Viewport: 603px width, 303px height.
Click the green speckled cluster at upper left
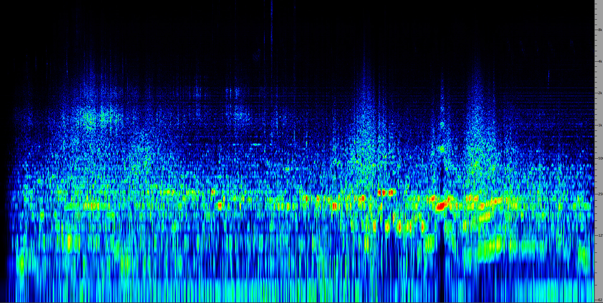pos(90,118)
